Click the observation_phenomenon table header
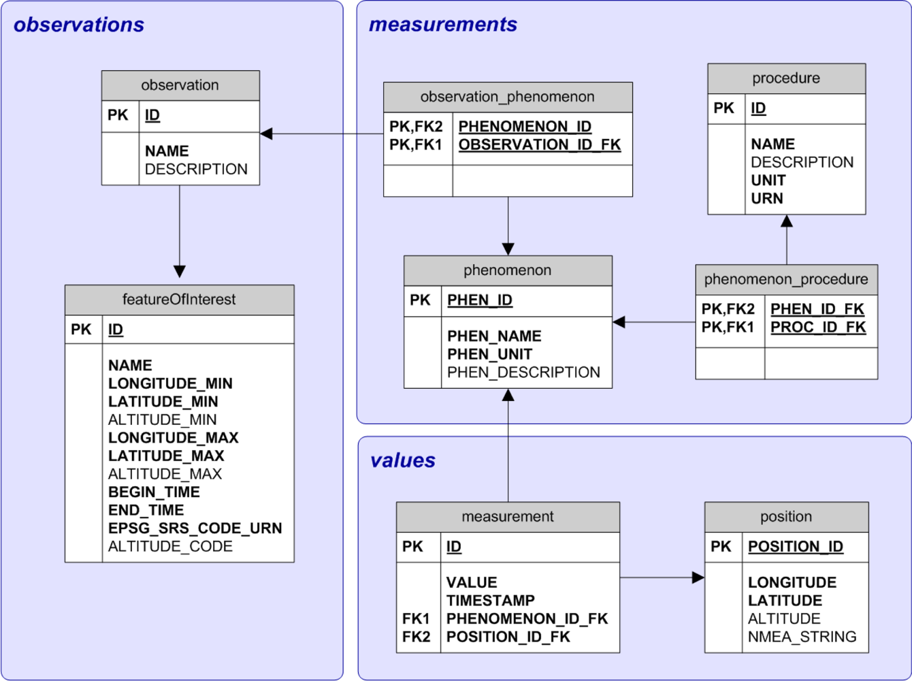Image resolution: width=912 pixels, height=681 pixels. coord(508,97)
